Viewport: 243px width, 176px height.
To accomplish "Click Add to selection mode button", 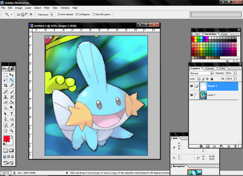I will 22,15.
